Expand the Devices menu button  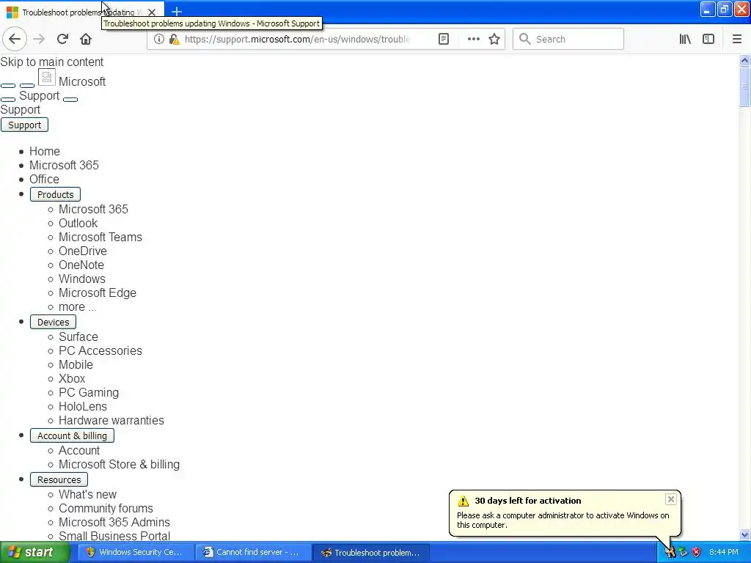point(53,323)
